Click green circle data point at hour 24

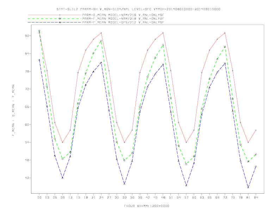click(101, 41)
